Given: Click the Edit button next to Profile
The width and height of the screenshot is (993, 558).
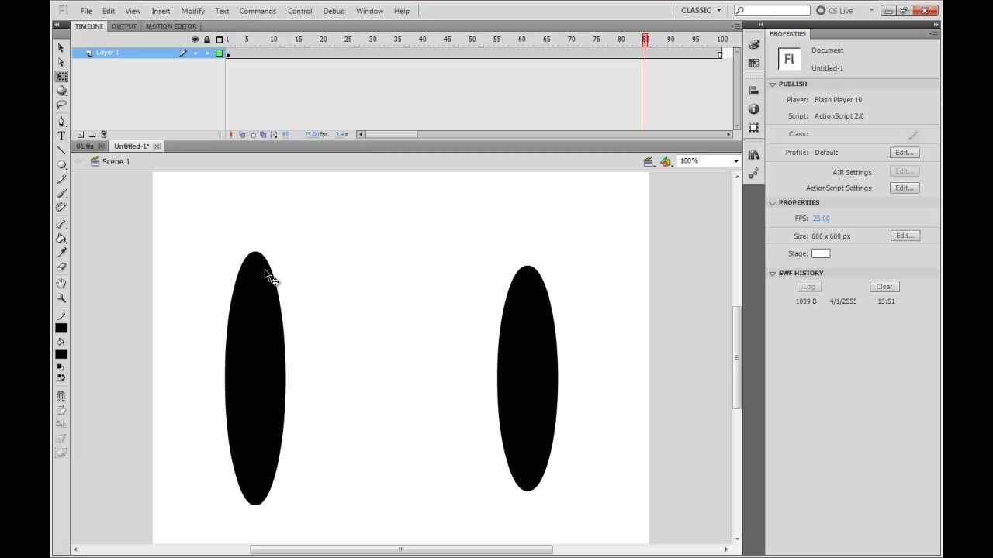Looking at the screenshot, I should click(905, 153).
